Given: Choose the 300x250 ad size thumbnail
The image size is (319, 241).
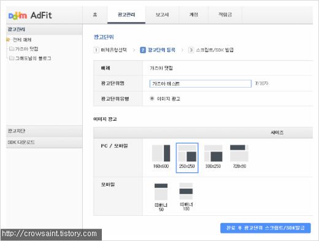Looking at the screenshot, I should pos(213,157).
